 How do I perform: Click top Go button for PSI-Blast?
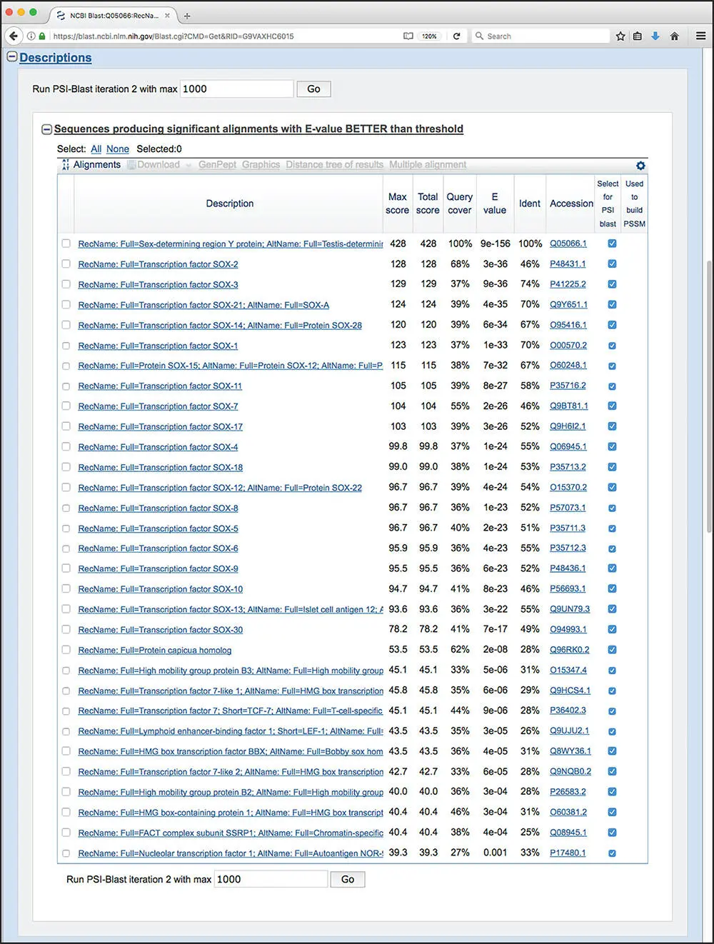point(313,89)
